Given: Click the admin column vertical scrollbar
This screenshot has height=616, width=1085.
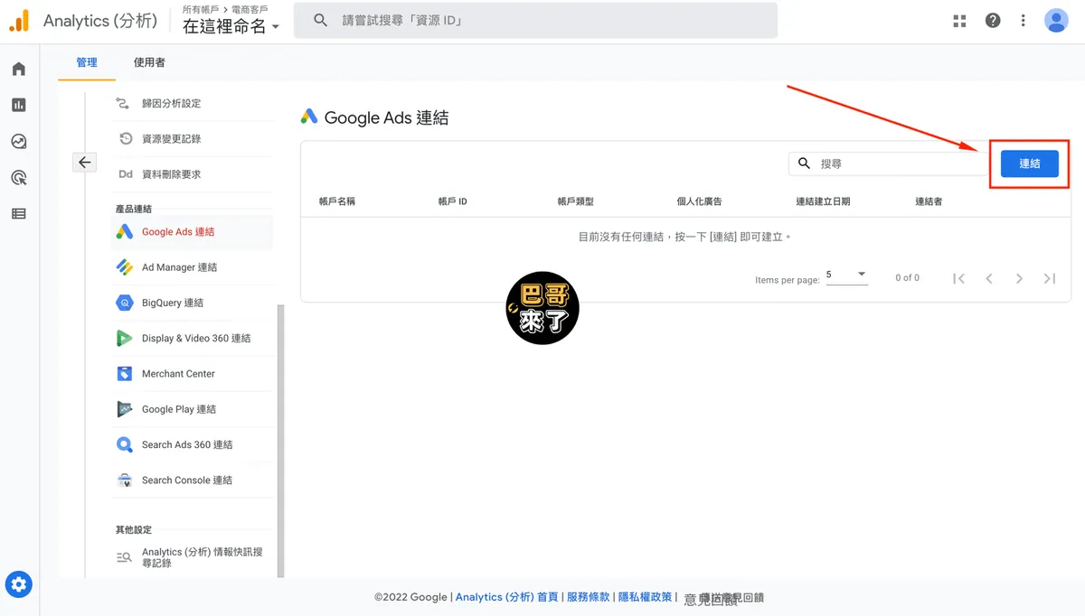Looking at the screenshot, I should (x=280, y=441).
